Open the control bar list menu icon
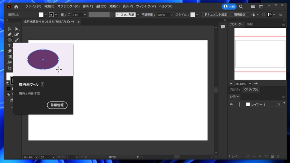The height and width of the screenshot is (163, 290). [x=281, y=14]
